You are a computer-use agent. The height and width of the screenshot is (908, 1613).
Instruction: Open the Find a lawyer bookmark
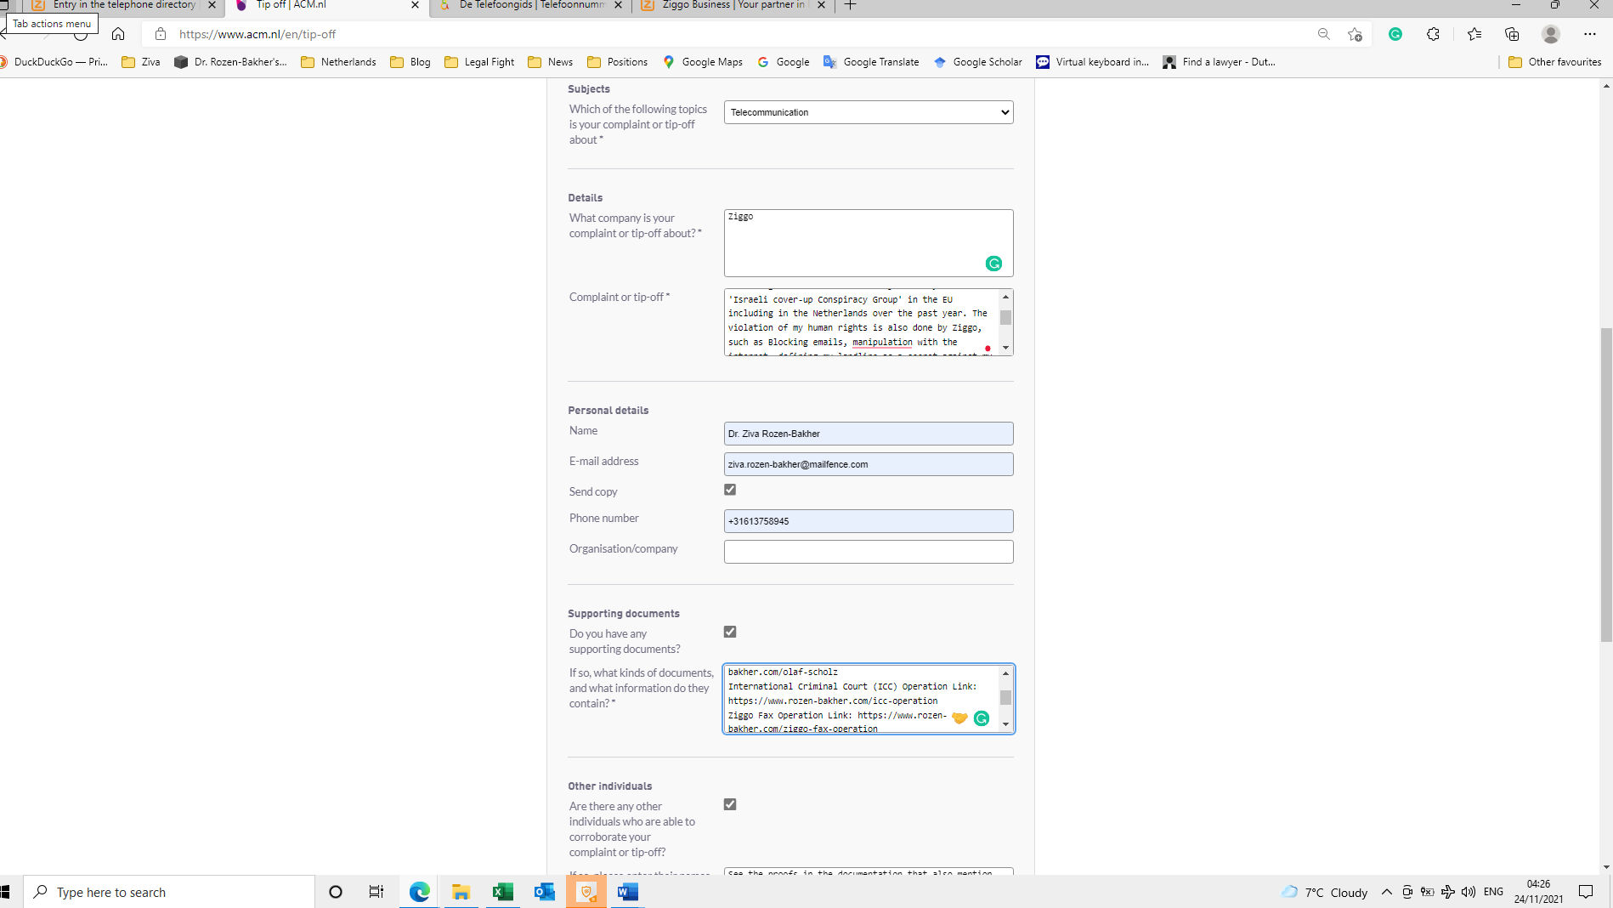click(x=1219, y=62)
